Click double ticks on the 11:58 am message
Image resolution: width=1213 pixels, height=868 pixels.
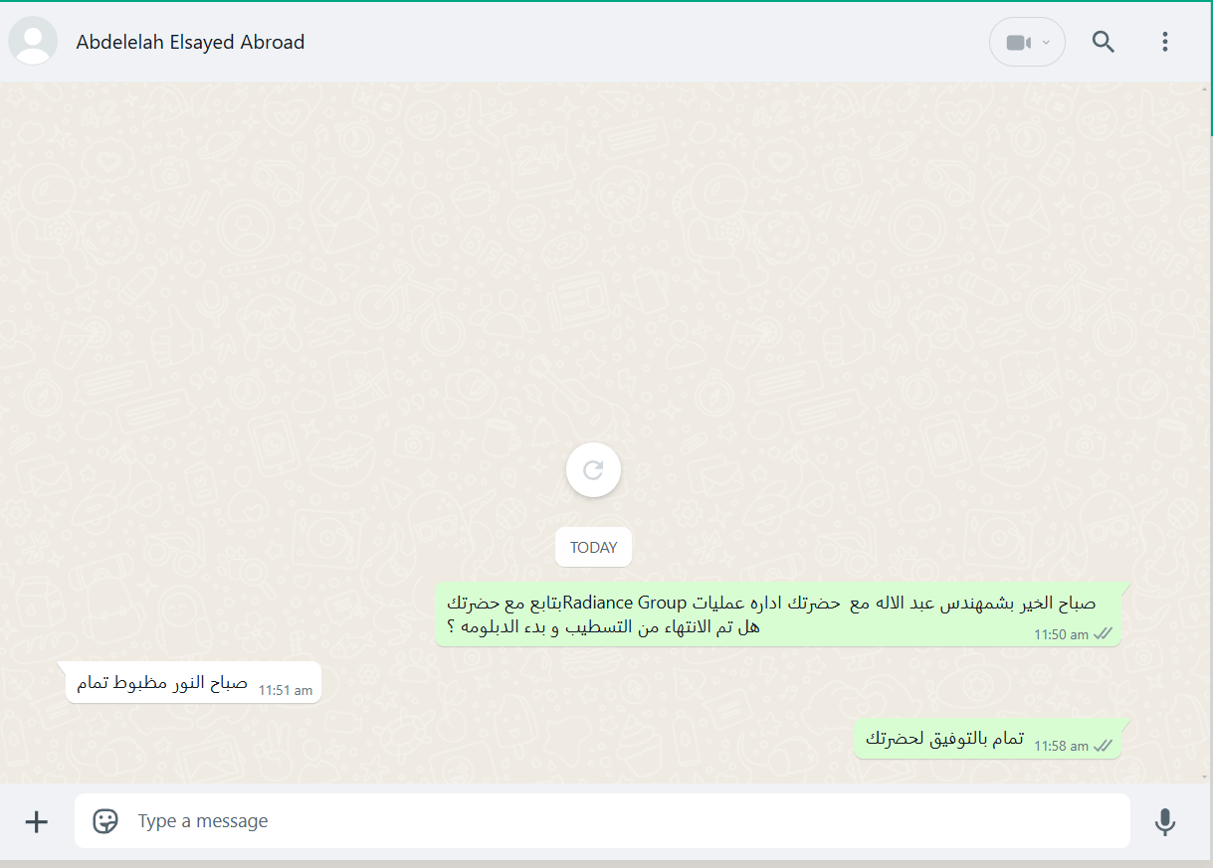click(1103, 745)
